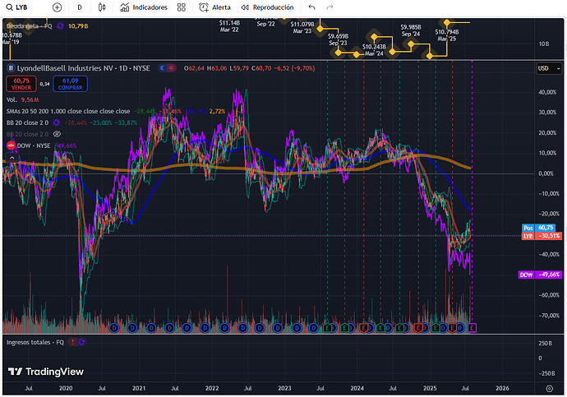
Task: Collapse the indicator legend chevron
Action: click(12, 158)
